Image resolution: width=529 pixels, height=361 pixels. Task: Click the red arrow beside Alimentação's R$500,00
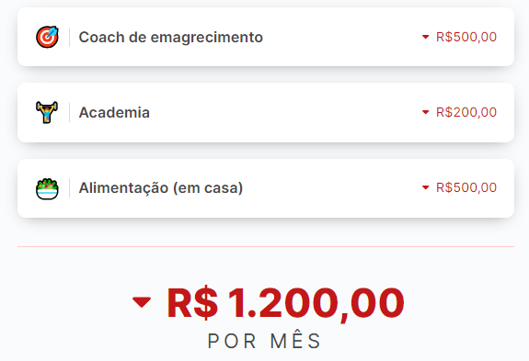click(425, 187)
